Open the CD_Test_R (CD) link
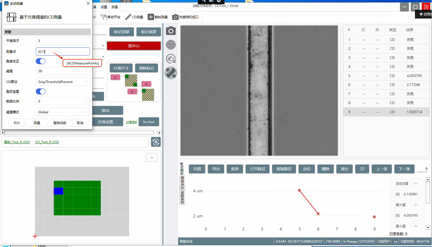This screenshot has height=247, width=432. pos(47,142)
